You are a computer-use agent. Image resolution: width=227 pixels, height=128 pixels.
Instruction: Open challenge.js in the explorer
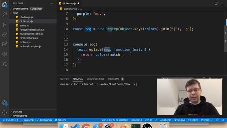coord(26,17)
